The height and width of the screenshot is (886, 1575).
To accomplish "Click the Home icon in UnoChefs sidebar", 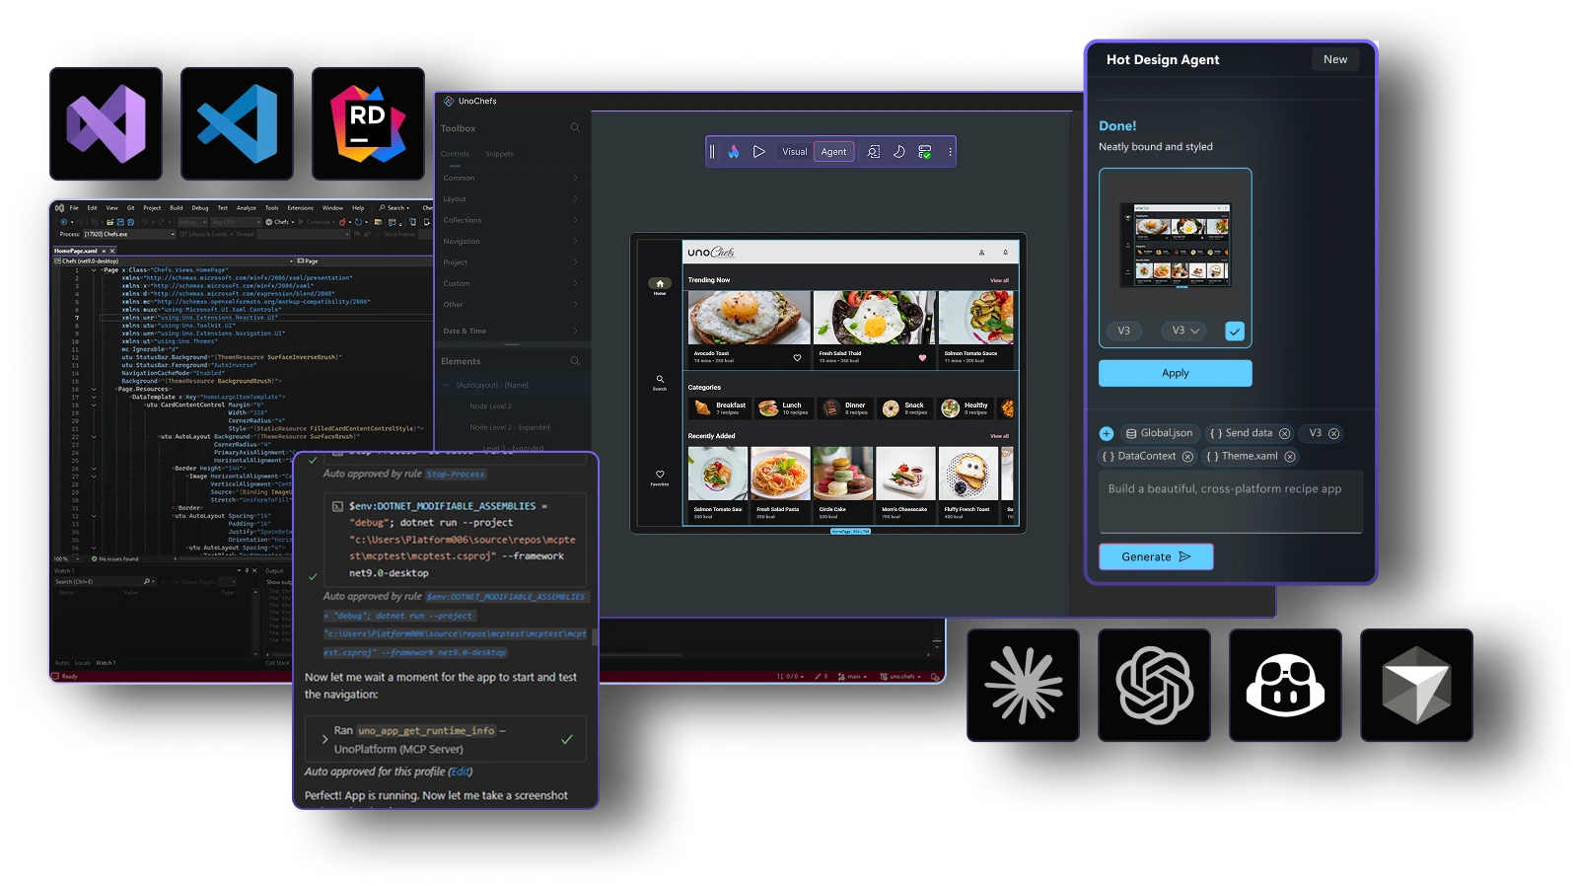I will point(660,285).
